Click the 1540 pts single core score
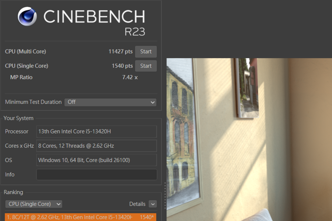Viewport: 332px width, 221px height. [x=122, y=66]
